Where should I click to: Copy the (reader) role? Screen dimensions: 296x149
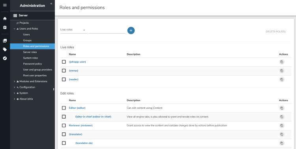tap(282, 79)
